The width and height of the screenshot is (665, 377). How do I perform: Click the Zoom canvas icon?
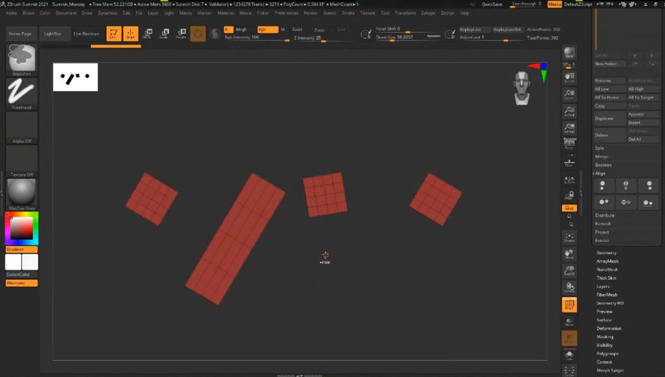[569, 95]
